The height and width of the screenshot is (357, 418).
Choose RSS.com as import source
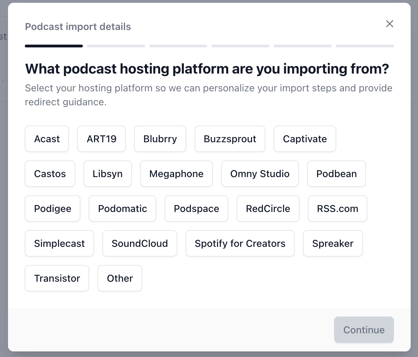338,208
